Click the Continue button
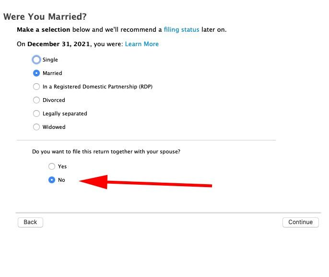Viewport: 329px width, 277px height. click(300, 222)
